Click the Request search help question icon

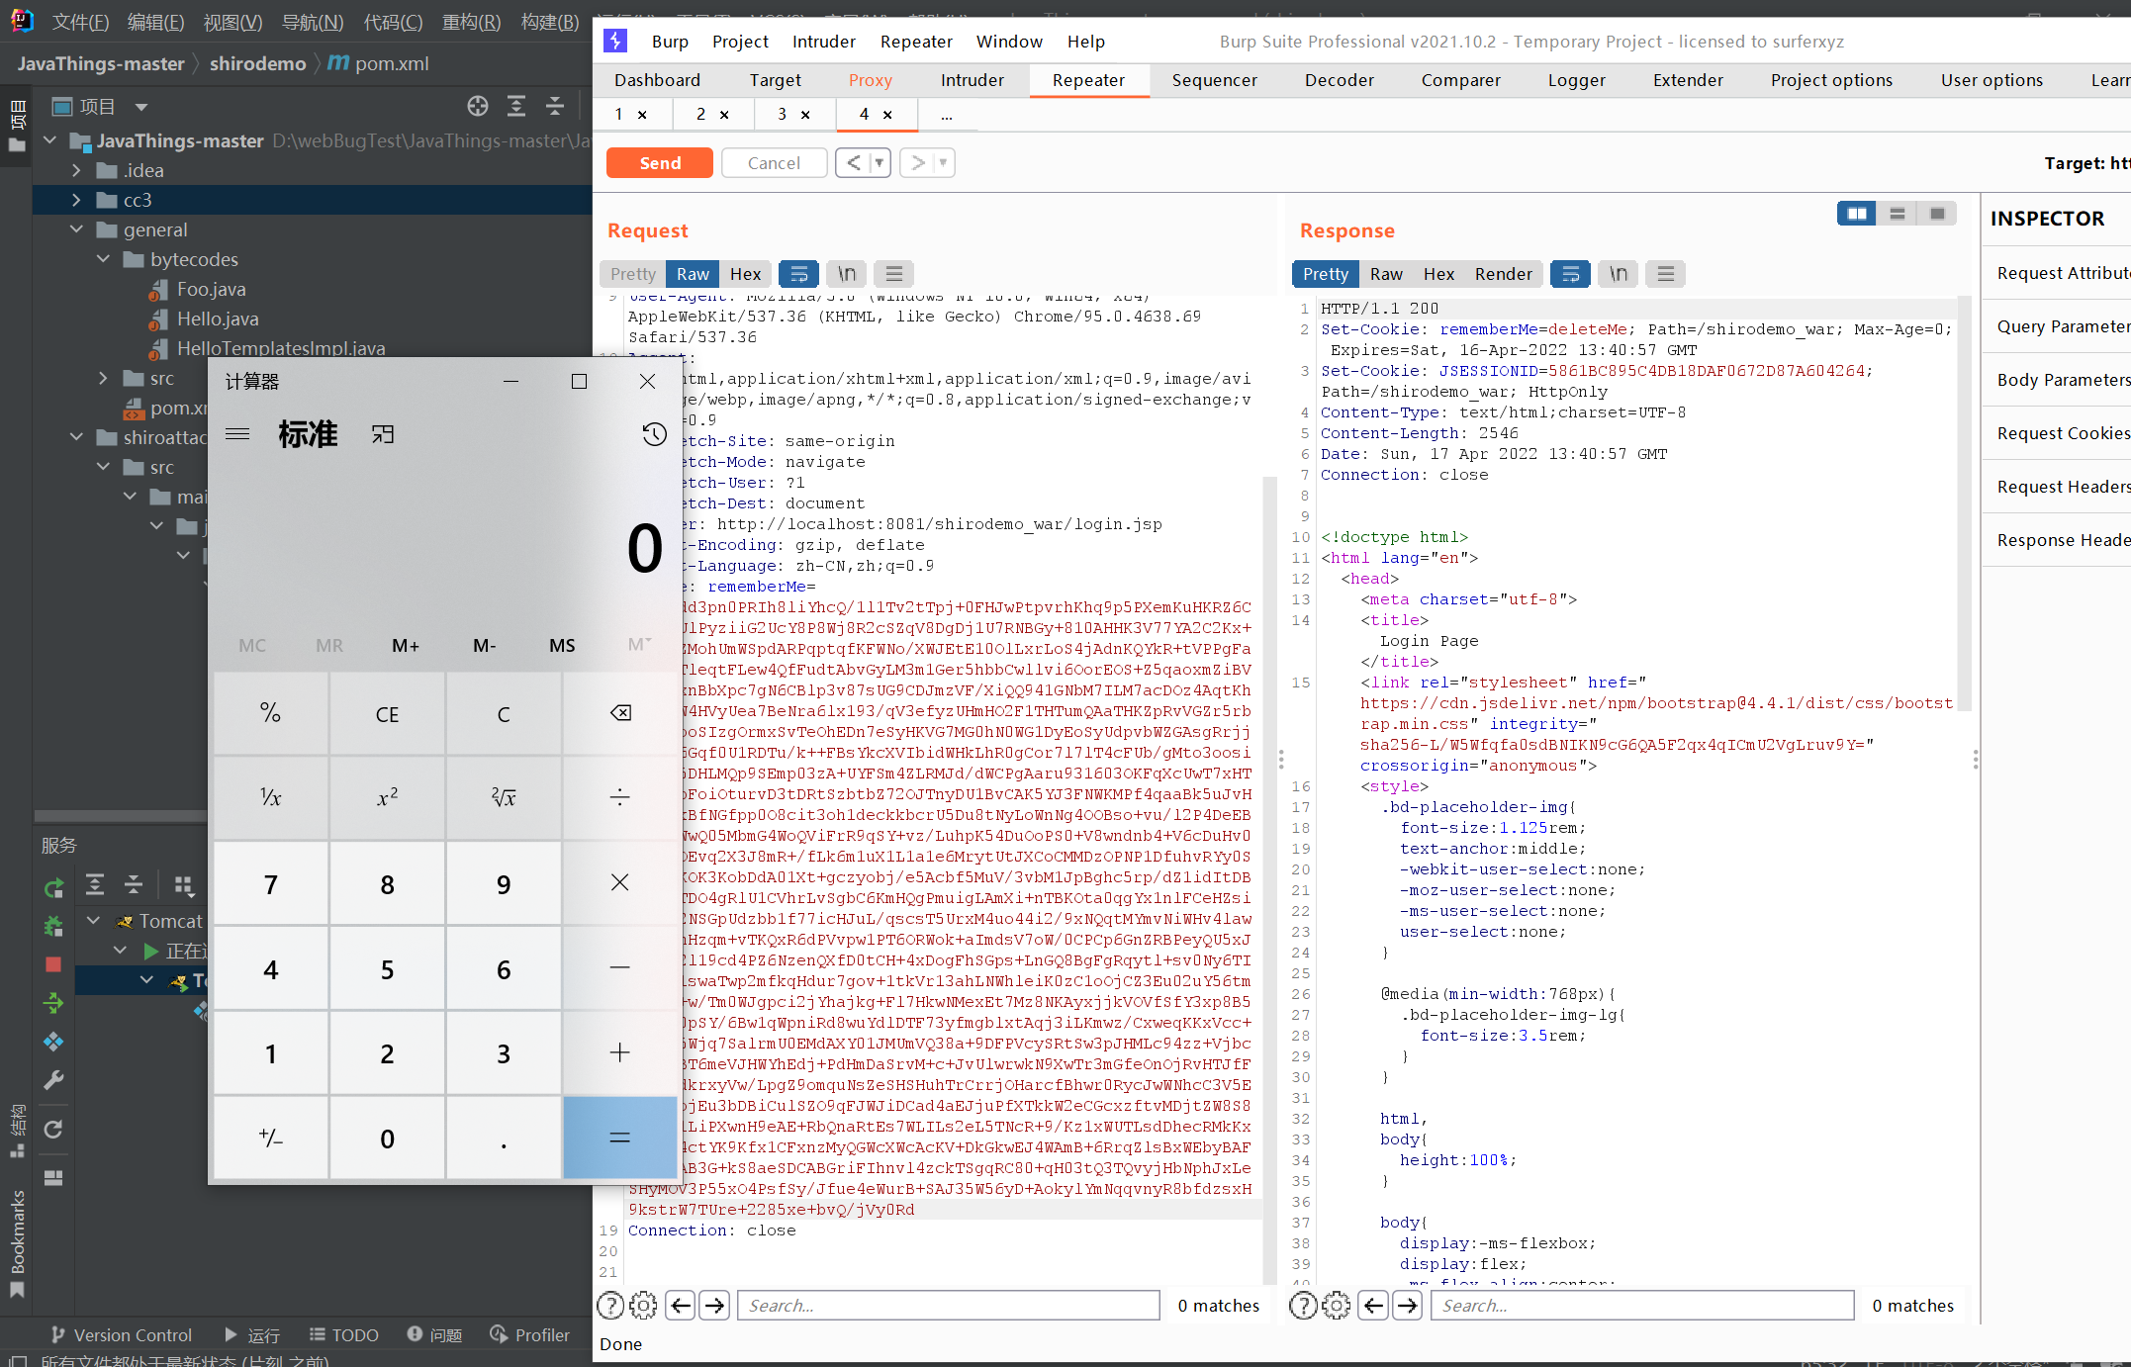(610, 1306)
